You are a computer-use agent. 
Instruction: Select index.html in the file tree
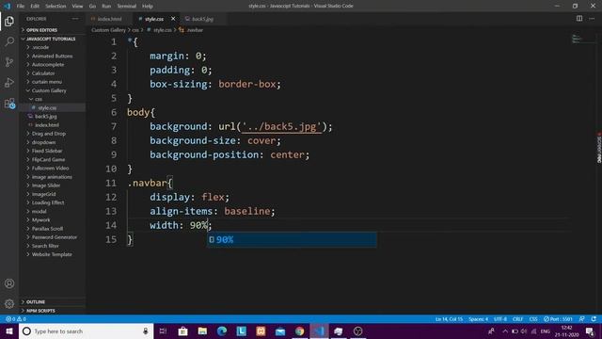click(x=47, y=125)
